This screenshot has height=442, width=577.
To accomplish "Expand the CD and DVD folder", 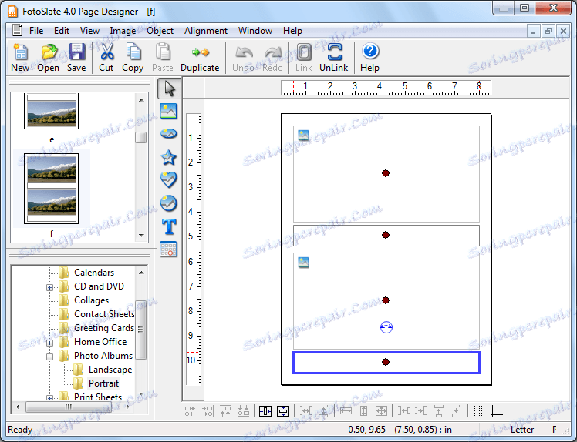I will click(49, 287).
